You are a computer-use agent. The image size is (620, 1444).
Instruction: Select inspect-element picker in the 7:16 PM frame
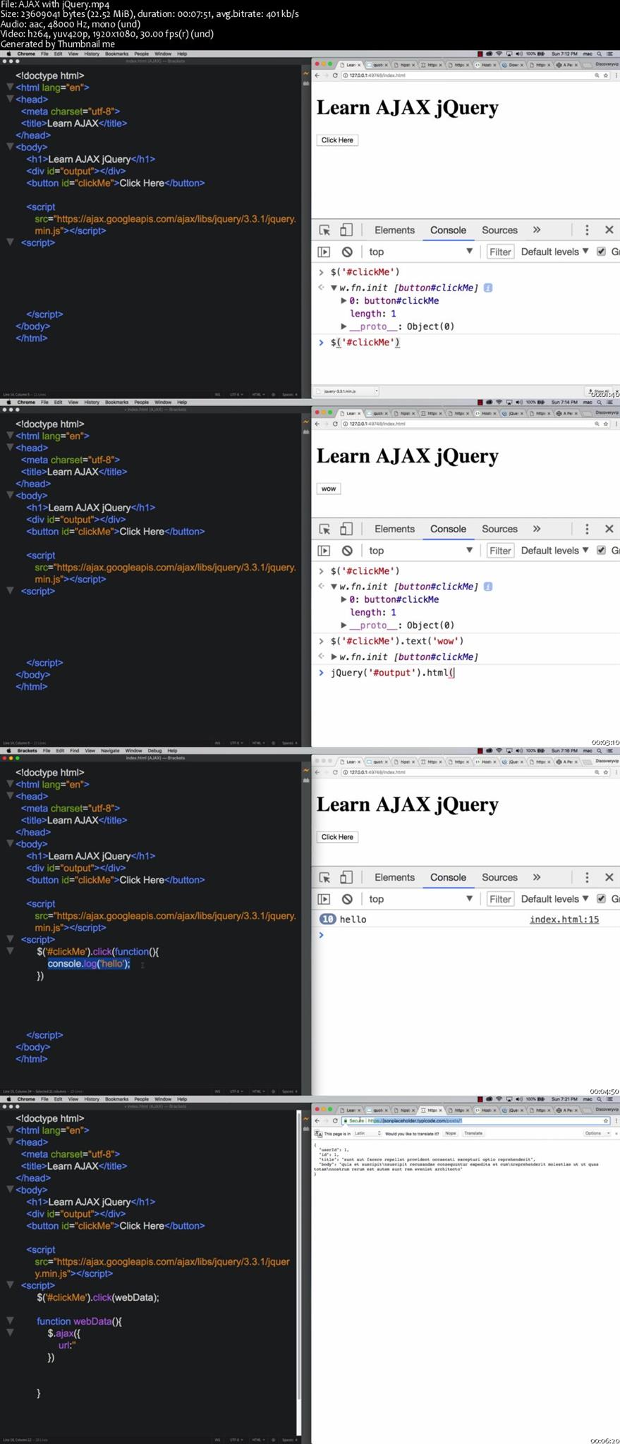(324, 877)
